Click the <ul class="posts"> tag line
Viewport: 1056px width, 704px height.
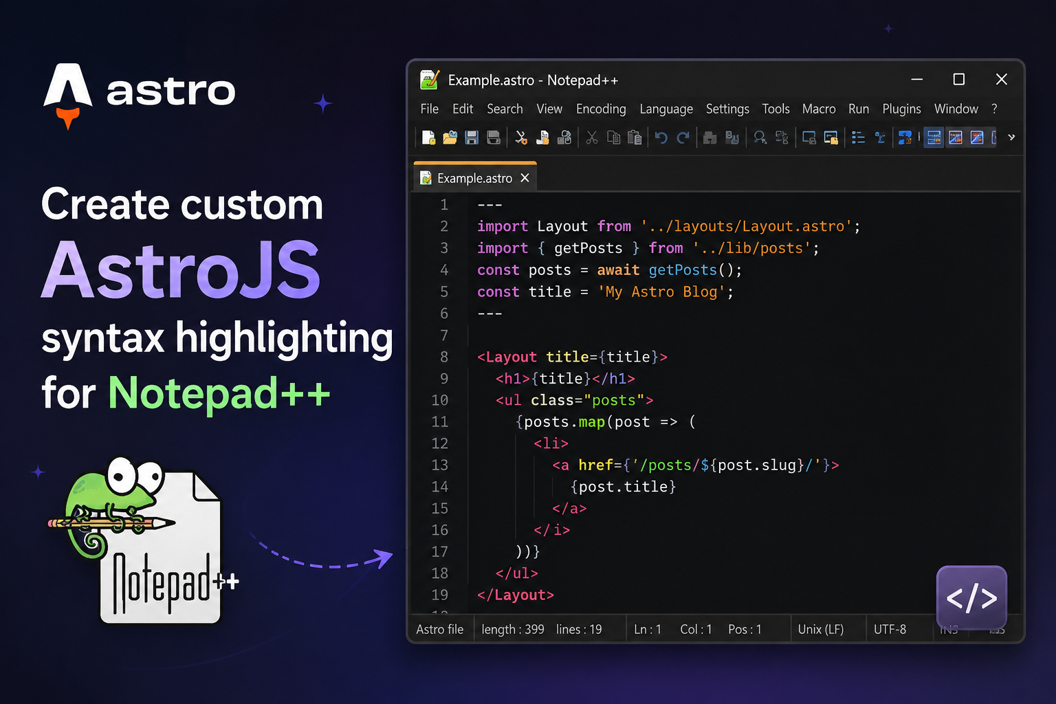574,400
